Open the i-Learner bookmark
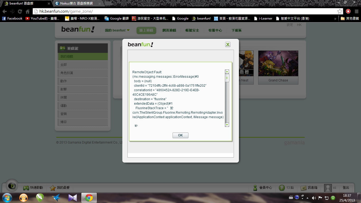The width and height of the screenshot is (361, 203). point(263,19)
